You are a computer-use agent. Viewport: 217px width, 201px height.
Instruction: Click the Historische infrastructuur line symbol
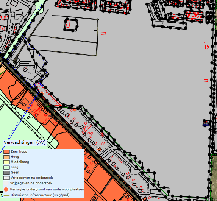click(x=6, y=195)
